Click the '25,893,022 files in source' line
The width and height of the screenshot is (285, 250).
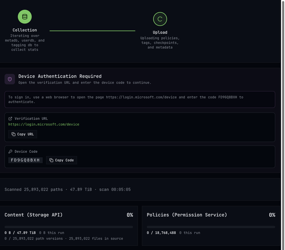pyautogui.click(x=96, y=238)
